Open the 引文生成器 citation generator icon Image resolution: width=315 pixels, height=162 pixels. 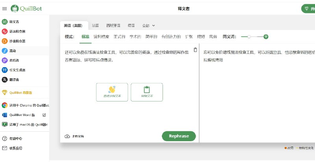coord(5,70)
